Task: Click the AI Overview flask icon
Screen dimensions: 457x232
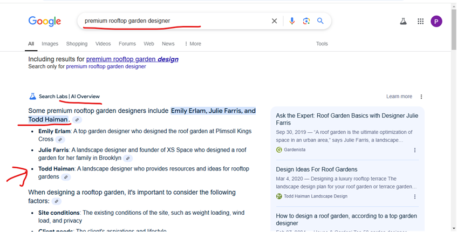Action: click(32, 96)
